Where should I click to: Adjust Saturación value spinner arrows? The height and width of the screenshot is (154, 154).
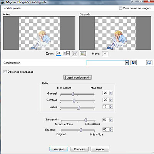coord(111,120)
